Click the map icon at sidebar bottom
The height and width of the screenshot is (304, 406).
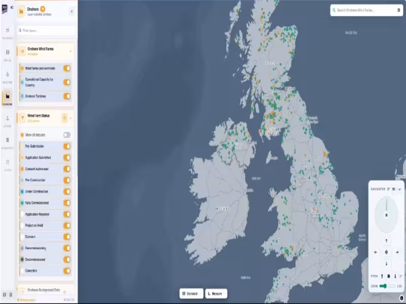point(5,295)
